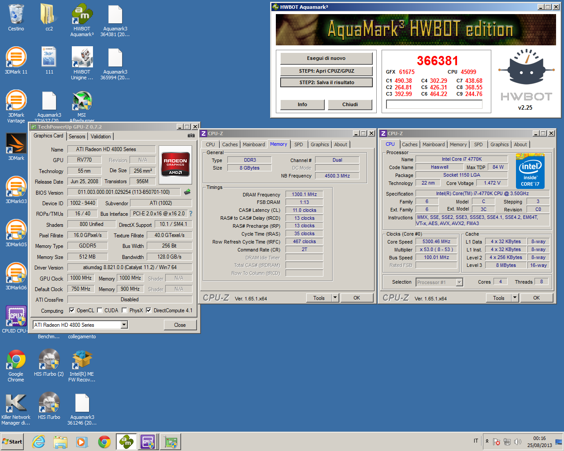Open the 3DMark05 desktop shortcut
564x451 pixels.
pos(16,233)
